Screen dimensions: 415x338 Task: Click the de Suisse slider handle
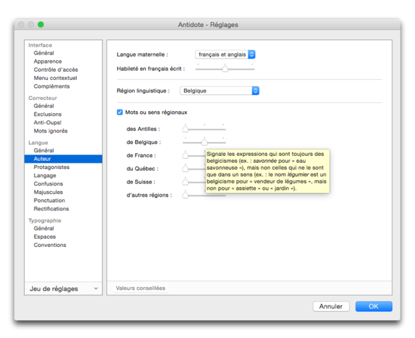coord(185,182)
